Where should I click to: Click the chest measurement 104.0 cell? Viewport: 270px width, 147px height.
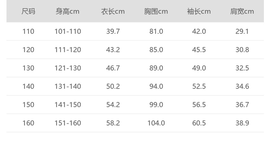point(156,123)
